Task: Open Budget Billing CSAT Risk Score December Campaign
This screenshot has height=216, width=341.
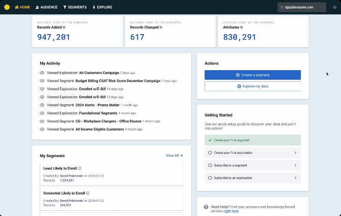Action: pos(118,81)
